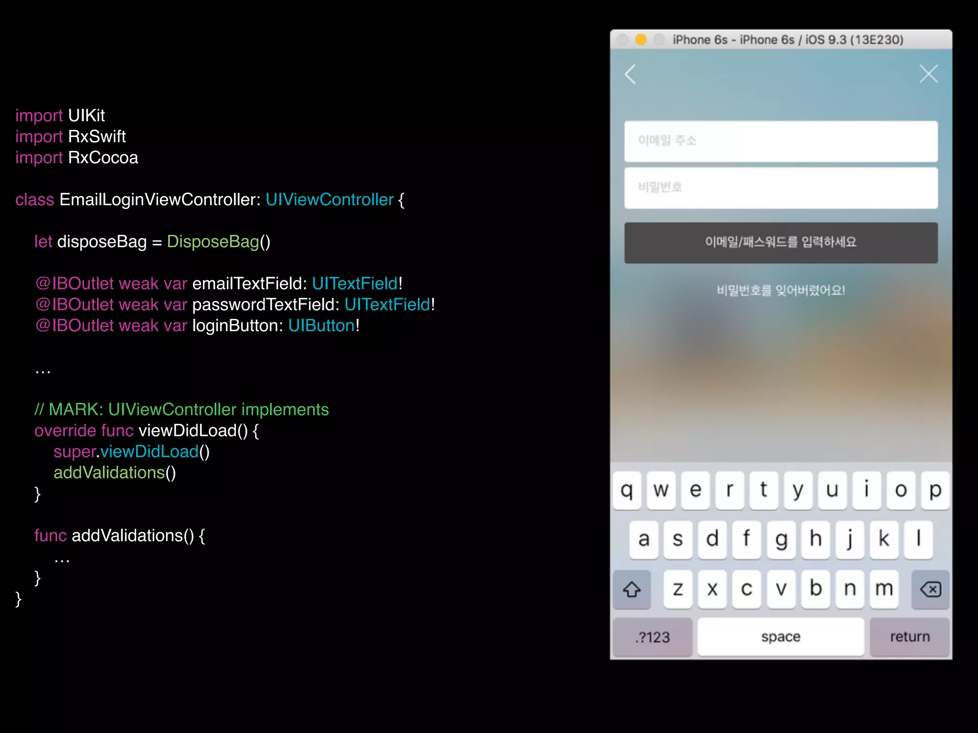
Task: Tap the p key on keyboard
Action: [935, 491]
